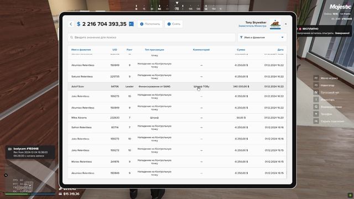354x199 pixels.
Task: Select the Molex Relentless name cell
Action: coord(81,161)
